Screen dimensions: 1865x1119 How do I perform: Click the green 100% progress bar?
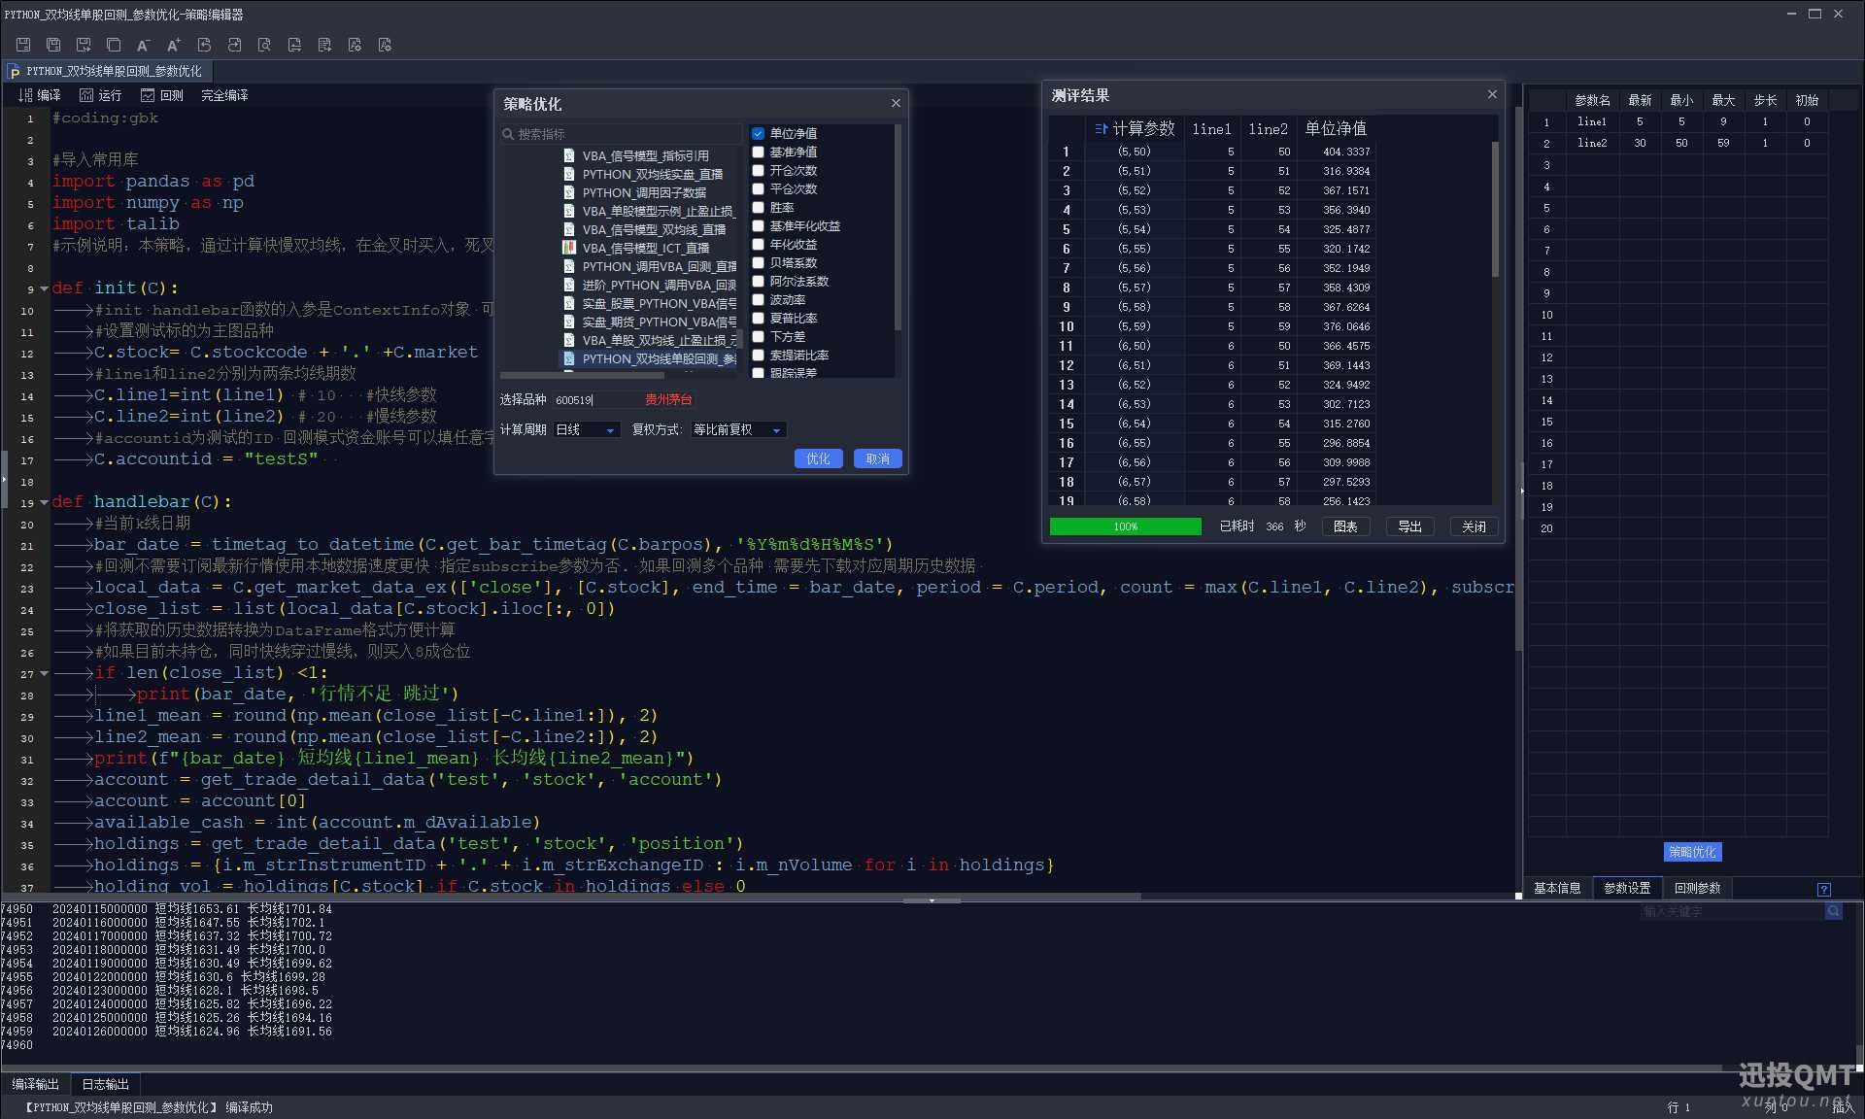(1125, 526)
